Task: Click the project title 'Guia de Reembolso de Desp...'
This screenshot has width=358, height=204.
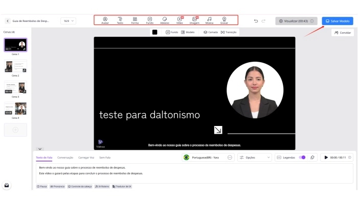Action: [31, 21]
